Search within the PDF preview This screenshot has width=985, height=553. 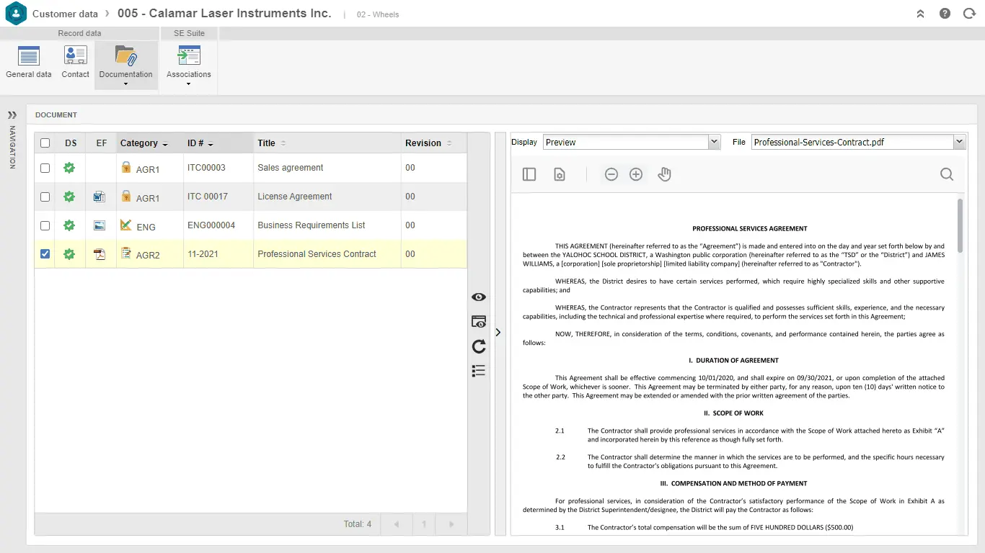(x=947, y=174)
